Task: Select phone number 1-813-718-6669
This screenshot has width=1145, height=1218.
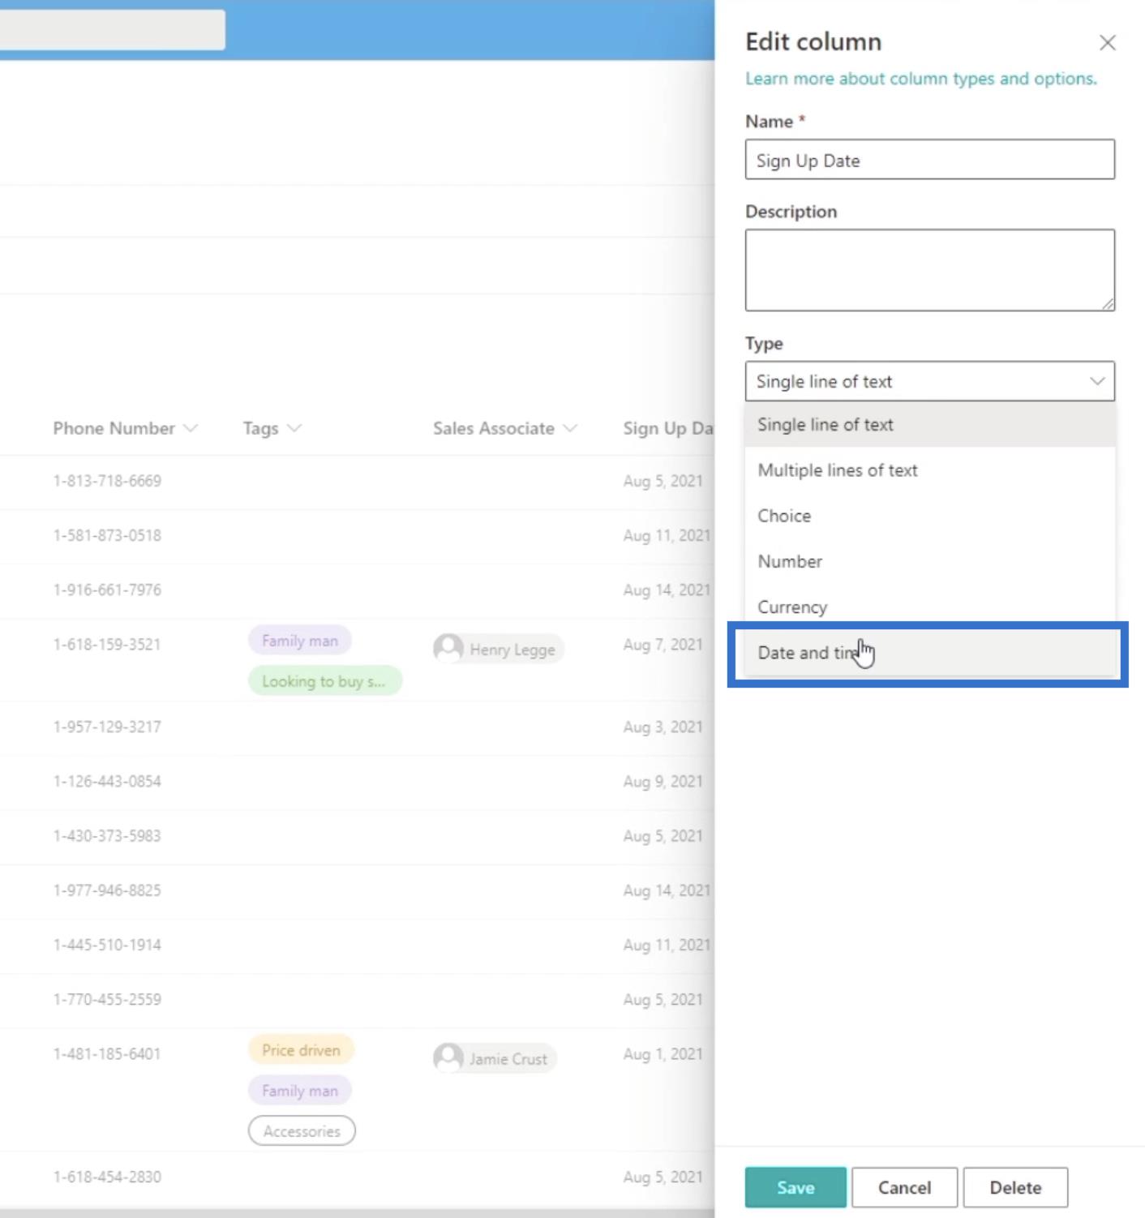Action: click(x=107, y=481)
